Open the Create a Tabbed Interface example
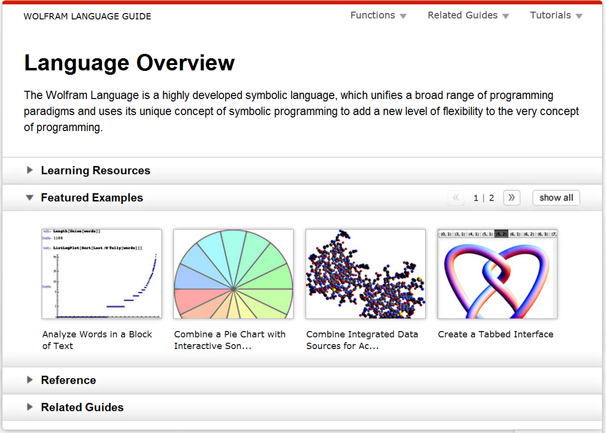 coord(496,334)
